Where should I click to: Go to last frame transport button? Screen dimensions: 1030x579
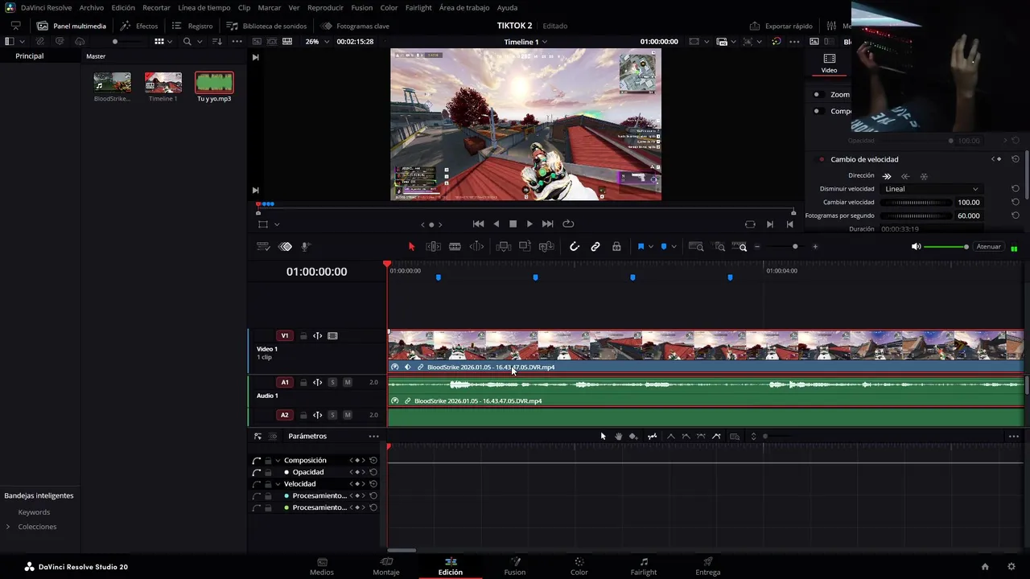click(547, 224)
